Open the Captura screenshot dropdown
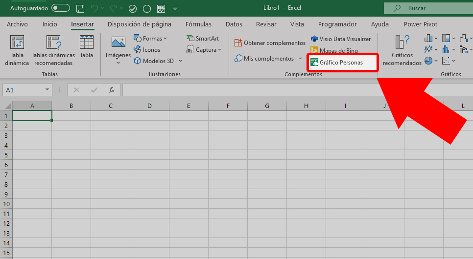 pyautogui.click(x=219, y=50)
